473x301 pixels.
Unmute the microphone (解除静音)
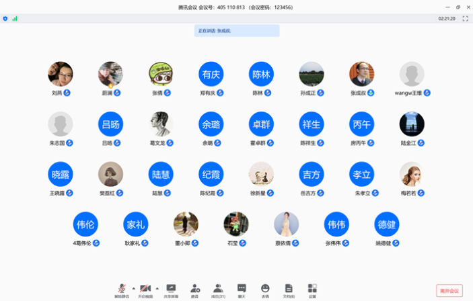coord(122,288)
